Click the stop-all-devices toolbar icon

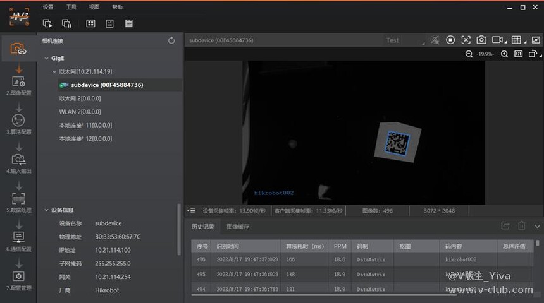pos(66,23)
